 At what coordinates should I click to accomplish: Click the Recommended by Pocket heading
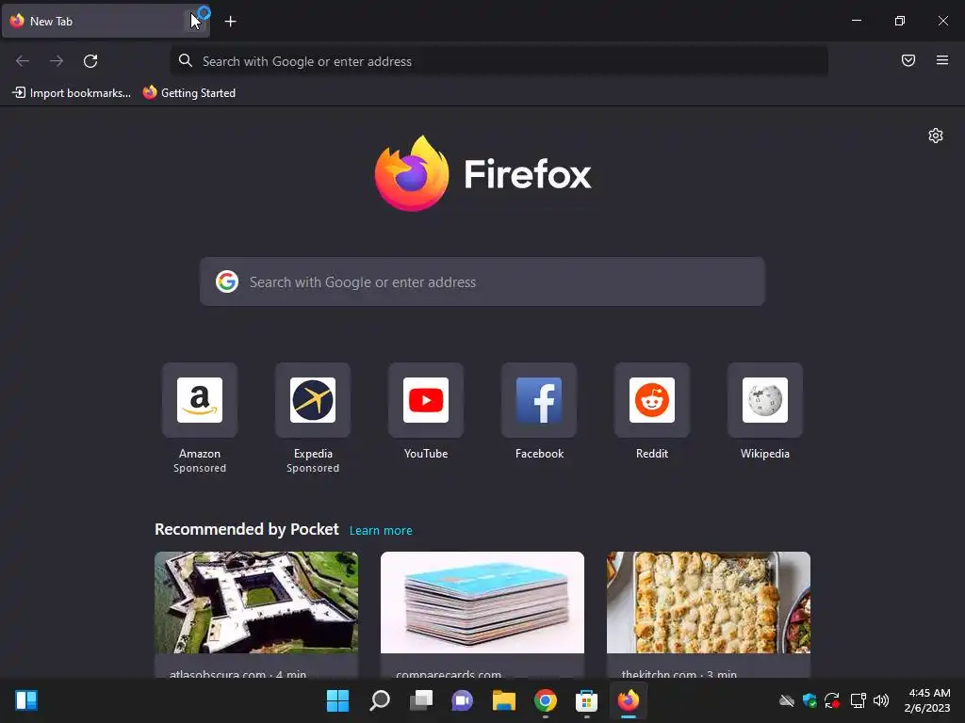click(x=247, y=529)
